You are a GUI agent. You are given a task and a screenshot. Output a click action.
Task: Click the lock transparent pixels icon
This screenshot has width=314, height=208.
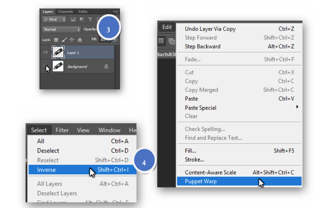coord(56,40)
